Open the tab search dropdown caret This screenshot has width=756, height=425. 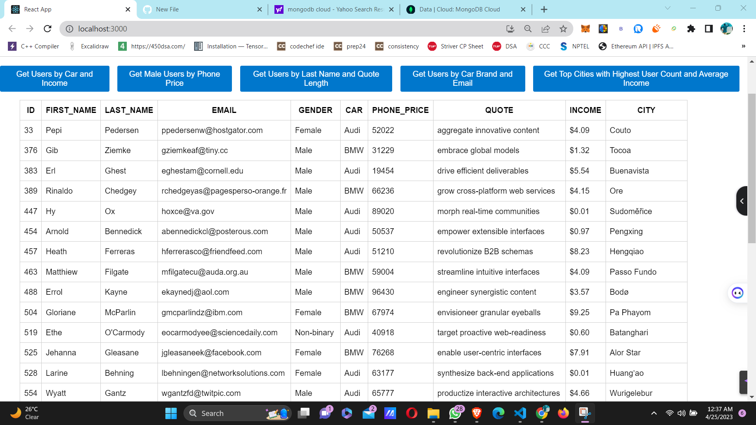pyautogui.click(x=667, y=9)
